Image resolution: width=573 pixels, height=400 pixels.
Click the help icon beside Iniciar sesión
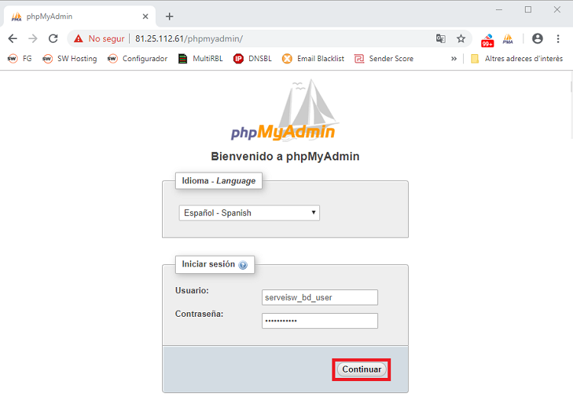point(243,265)
